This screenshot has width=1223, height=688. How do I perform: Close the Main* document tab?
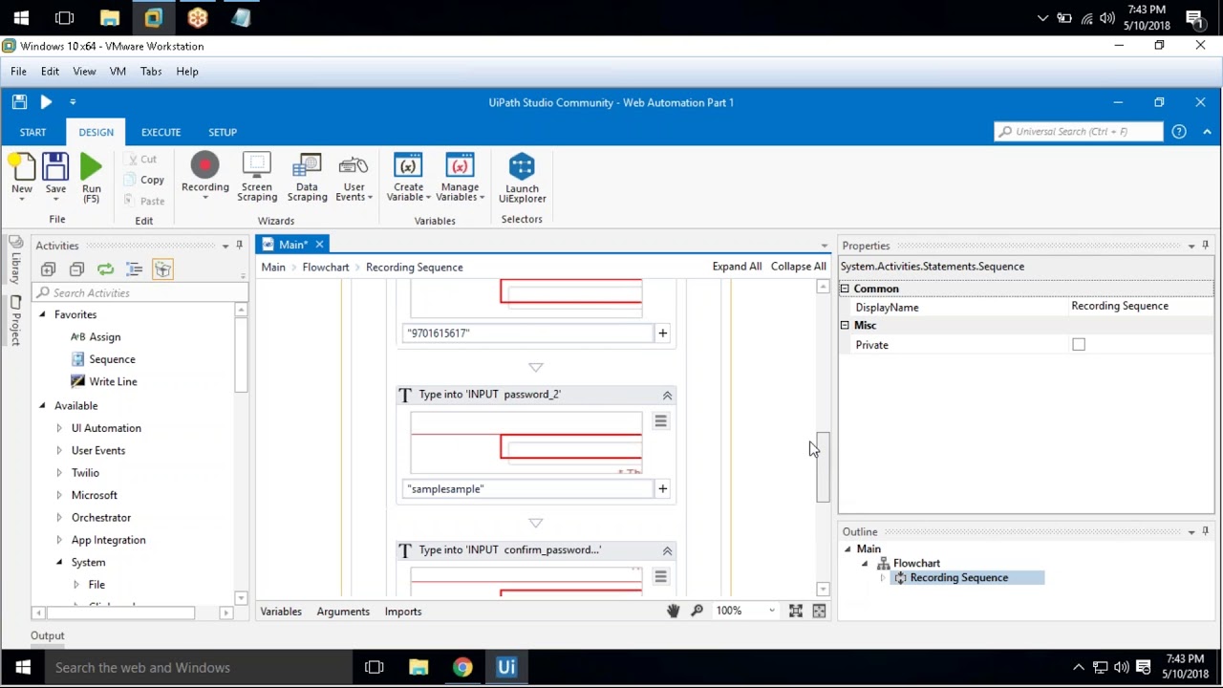[319, 245]
